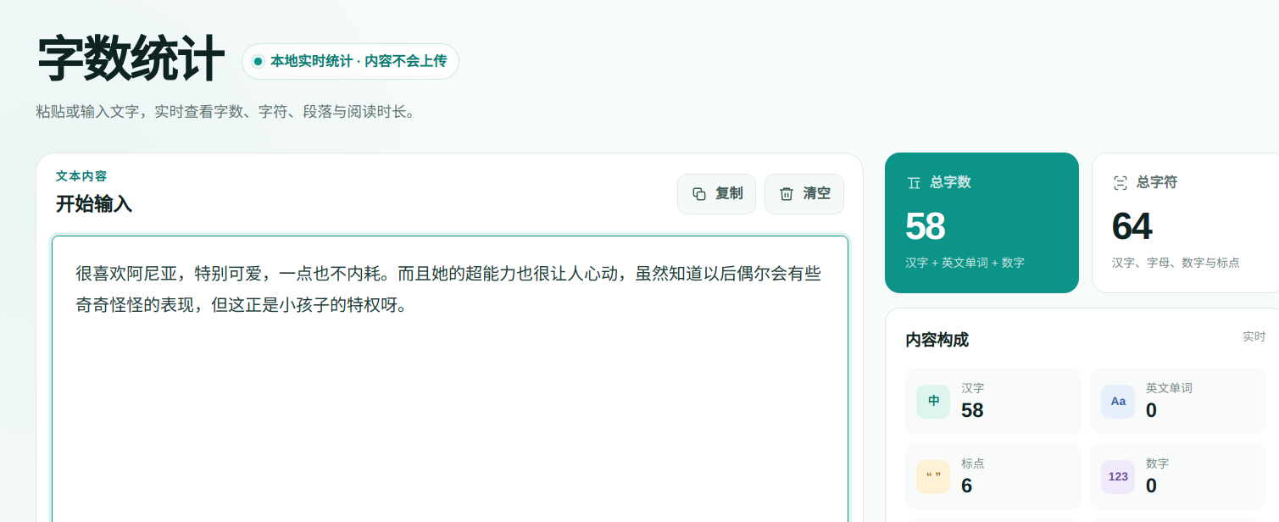Image resolution: width=1279 pixels, height=522 pixels.
Task: Click the purple 123 icon for 数字
Action: point(1118,476)
